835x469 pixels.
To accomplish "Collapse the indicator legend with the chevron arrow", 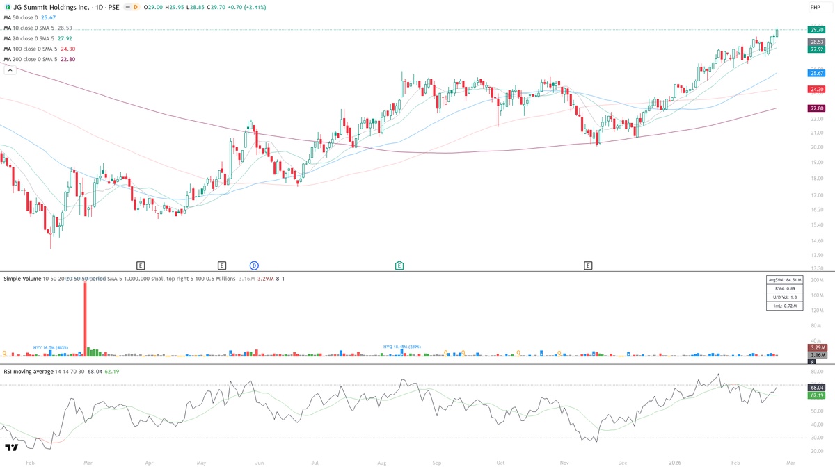I will pyautogui.click(x=9, y=70).
